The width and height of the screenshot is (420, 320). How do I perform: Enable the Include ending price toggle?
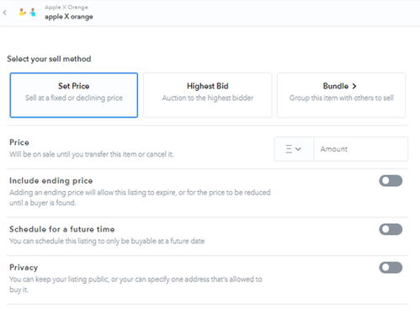pyautogui.click(x=391, y=181)
